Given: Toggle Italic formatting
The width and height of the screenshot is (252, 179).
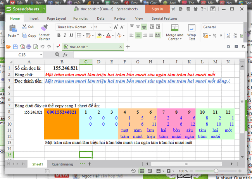Looking at the screenshot, I should 65,36.
